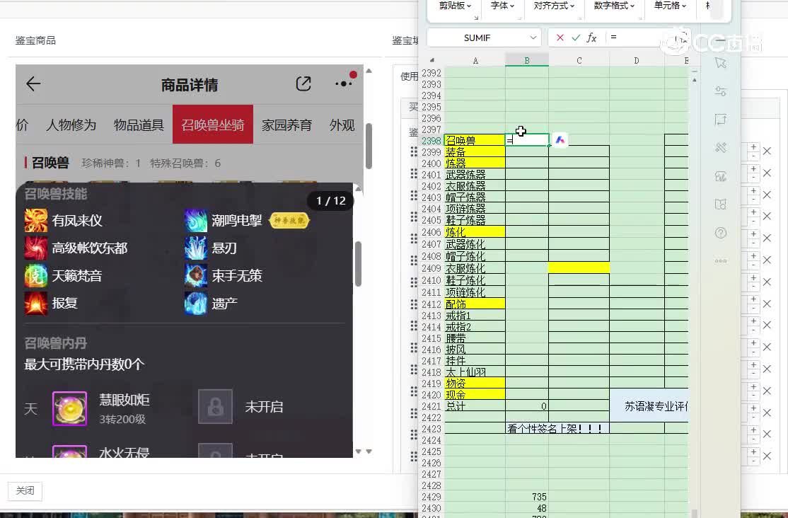This screenshot has height=518, width=788.
Task: Click the fx insert function icon
Action: [x=592, y=38]
